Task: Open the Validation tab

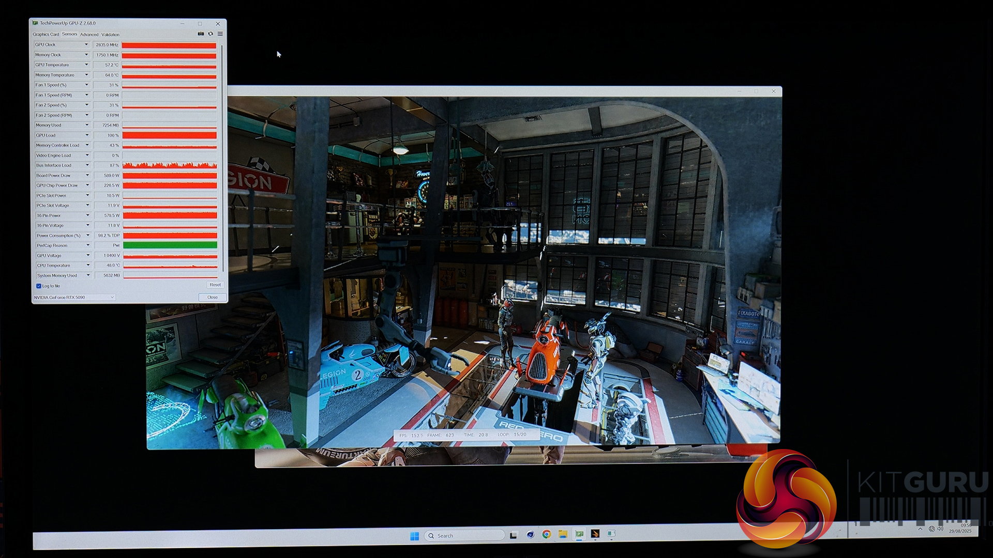Action: (110, 35)
